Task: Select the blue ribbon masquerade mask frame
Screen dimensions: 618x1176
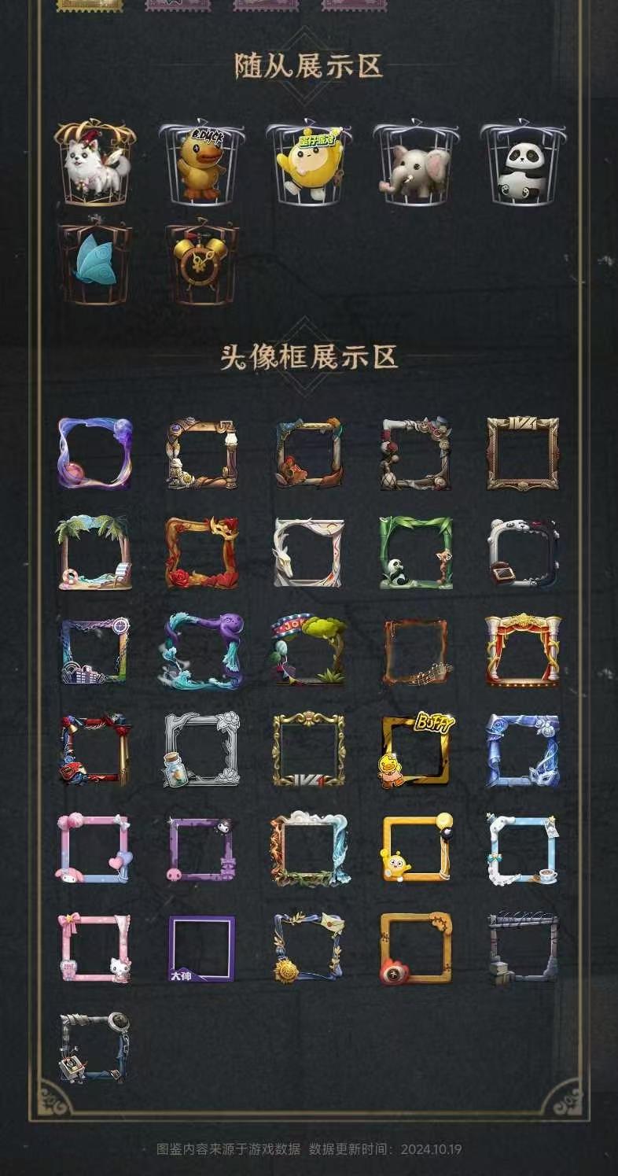Action: click(x=523, y=750)
